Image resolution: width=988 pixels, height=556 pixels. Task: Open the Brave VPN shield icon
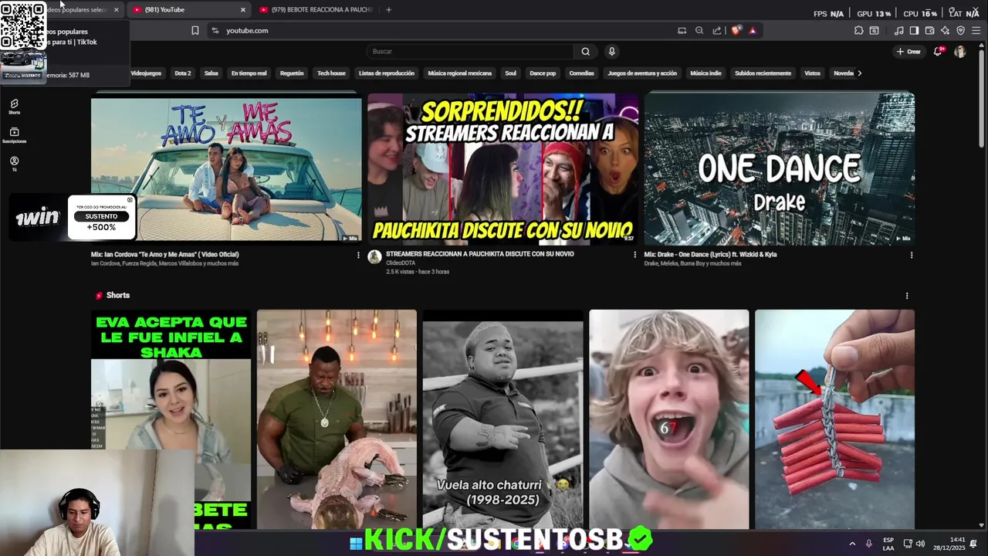coord(960,31)
